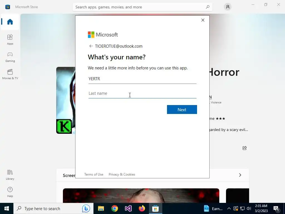285x214 pixels.
Task: Open the Windows Start menu
Action: (x=7, y=208)
